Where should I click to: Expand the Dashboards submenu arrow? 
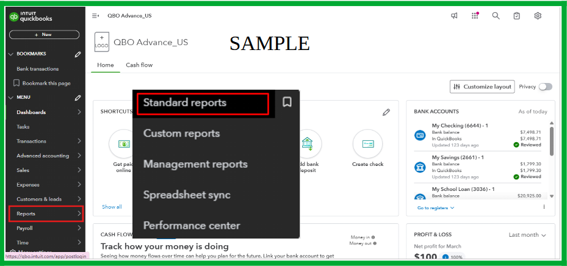point(79,112)
